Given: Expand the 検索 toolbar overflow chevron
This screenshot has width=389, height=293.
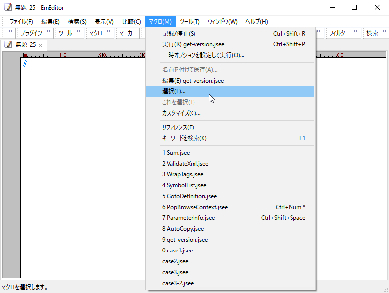Looking at the screenshot, I should 385,31.
